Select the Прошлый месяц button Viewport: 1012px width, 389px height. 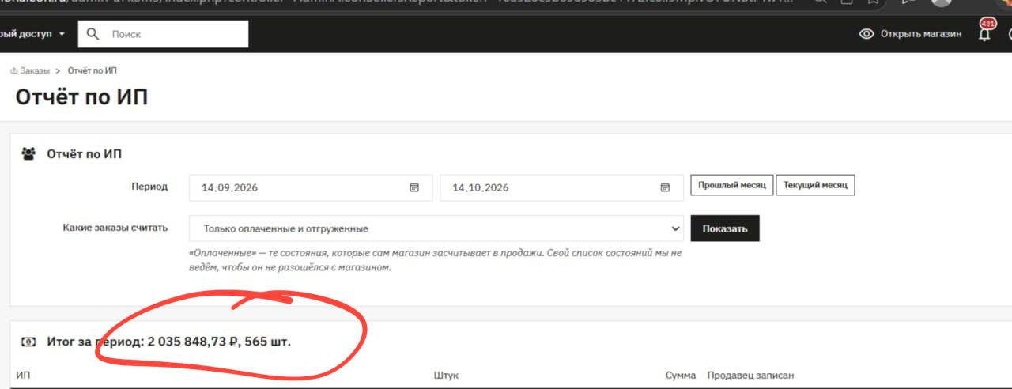click(x=732, y=185)
